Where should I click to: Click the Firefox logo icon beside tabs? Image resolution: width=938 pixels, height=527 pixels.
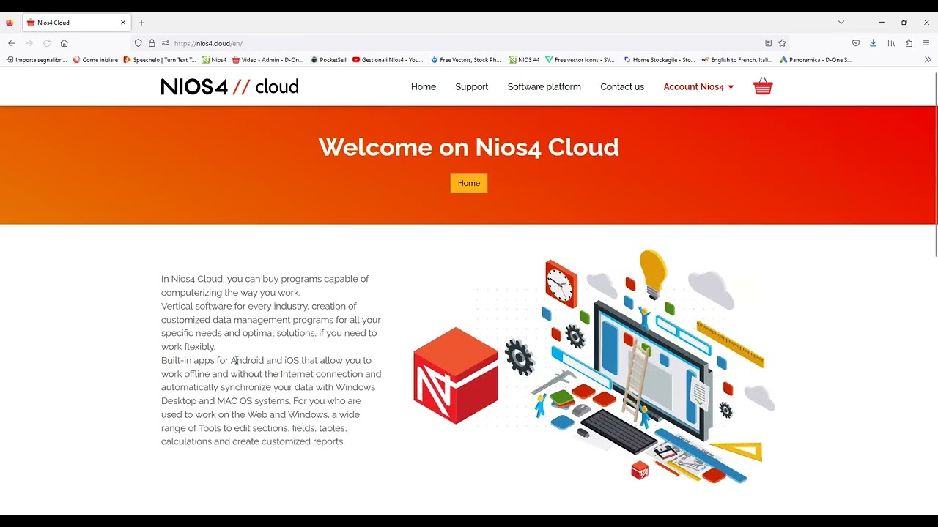coord(9,23)
